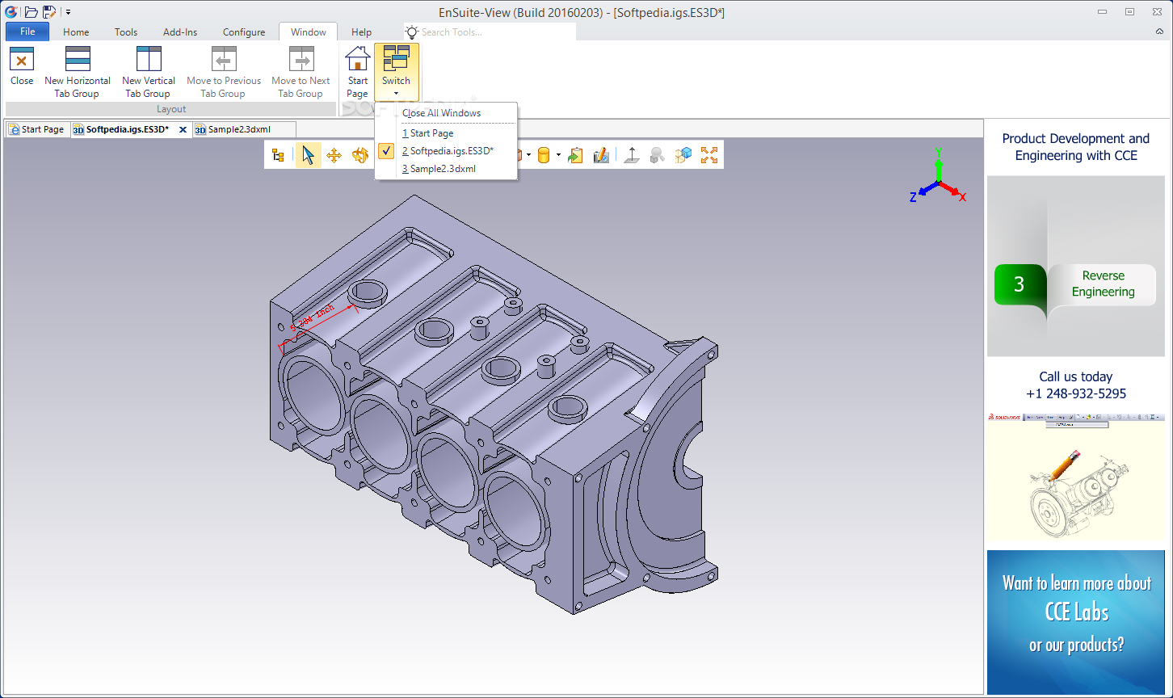Click the markup pencil icon in viewport toolbar

601,155
